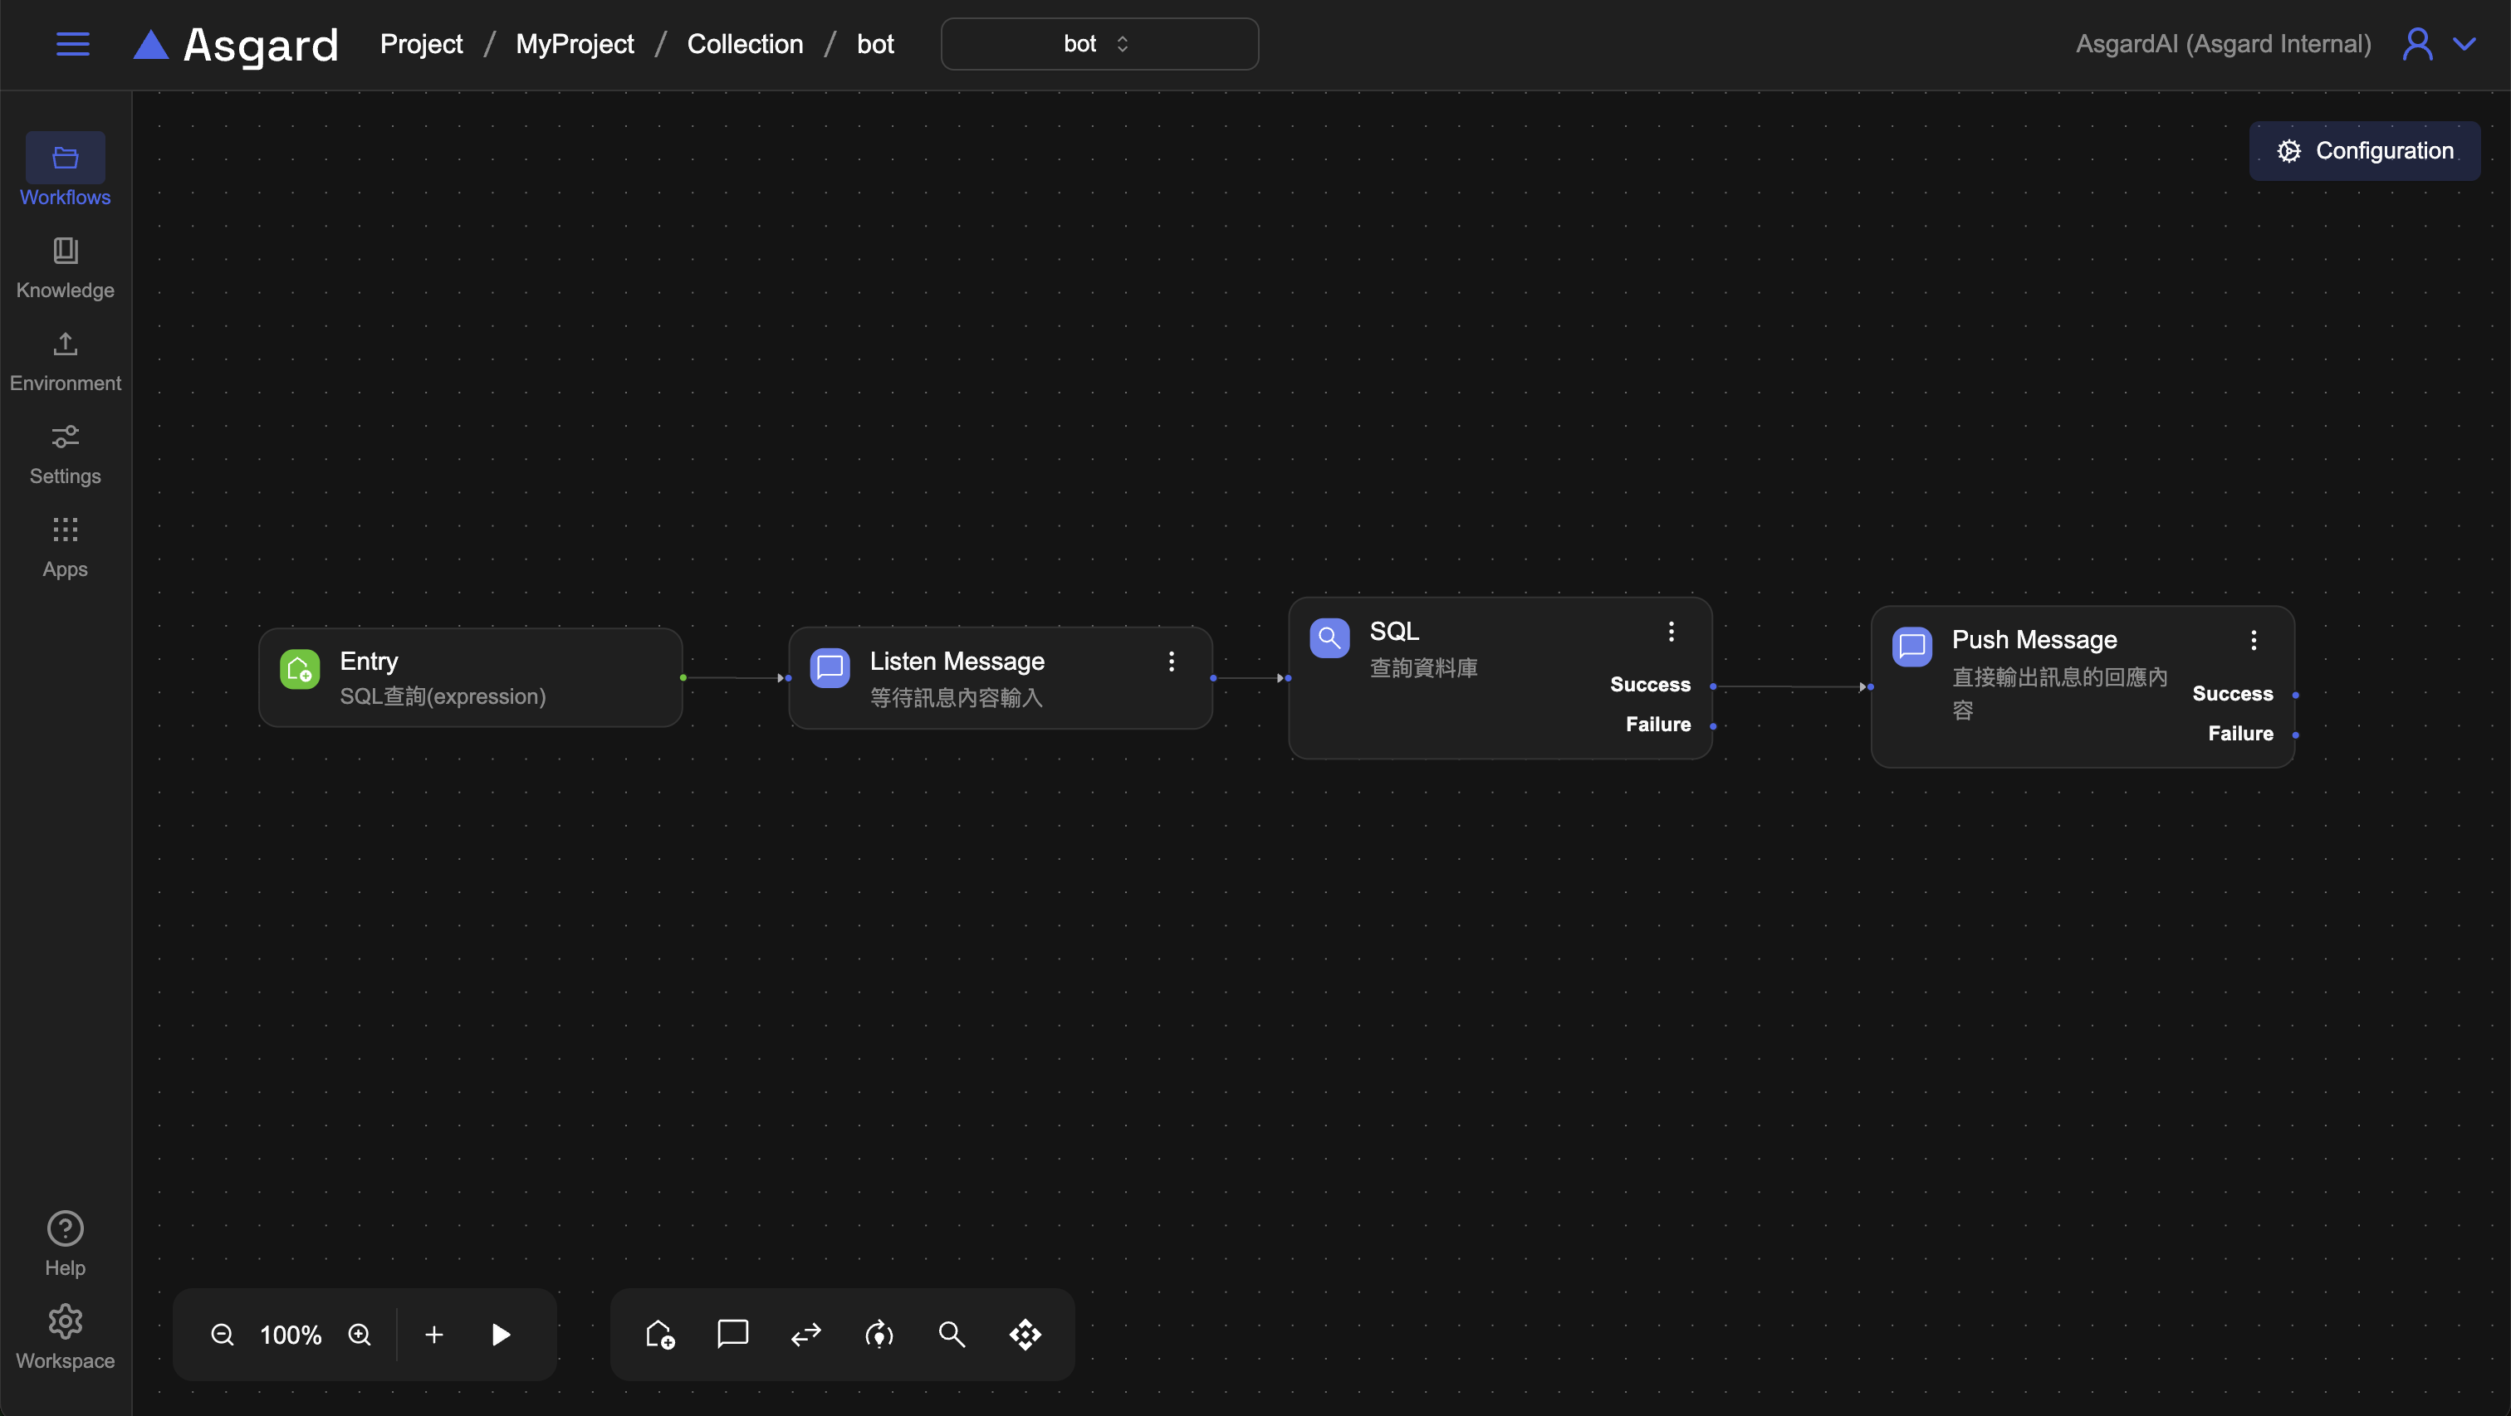Click the search tool in bottom toolbar

point(952,1334)
